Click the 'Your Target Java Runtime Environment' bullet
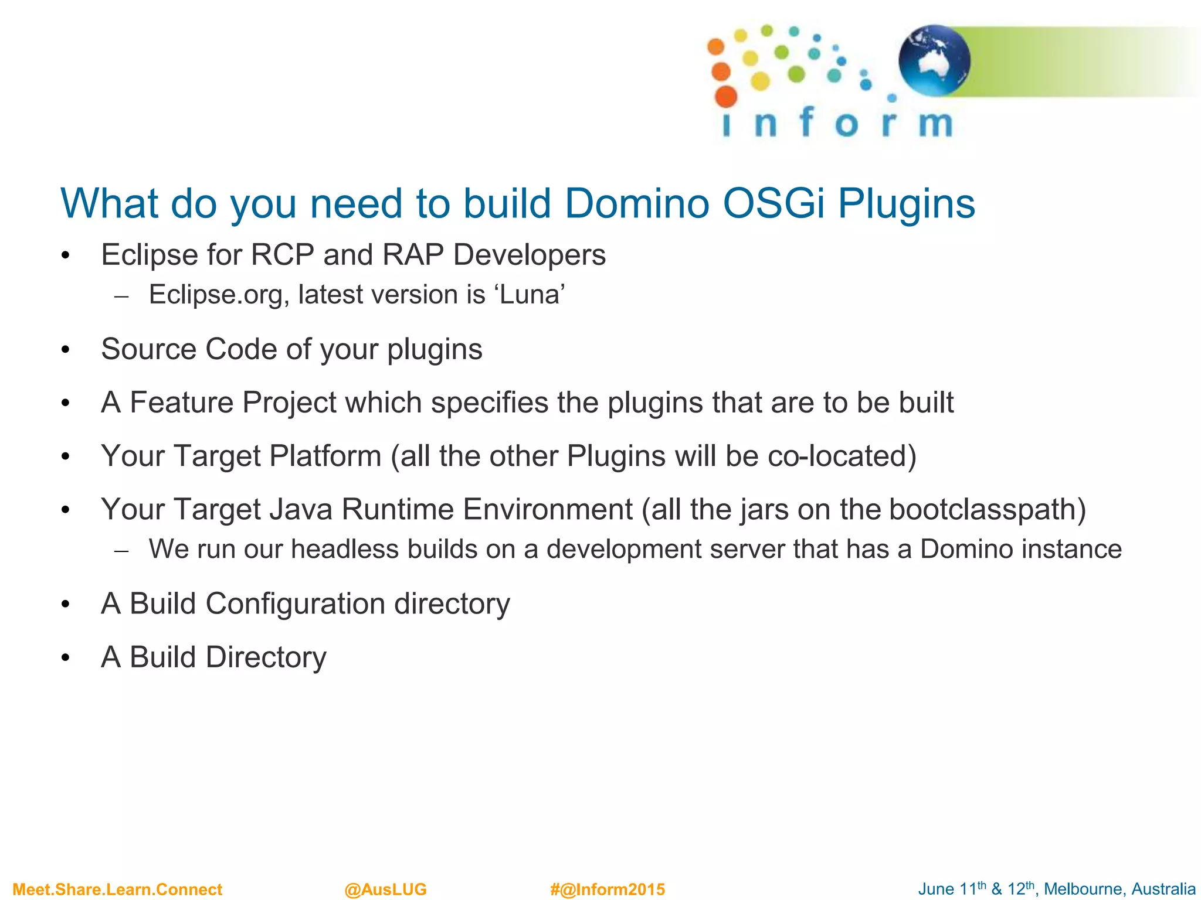This screenshot has height=900, width=1201. tap(593, 509)
